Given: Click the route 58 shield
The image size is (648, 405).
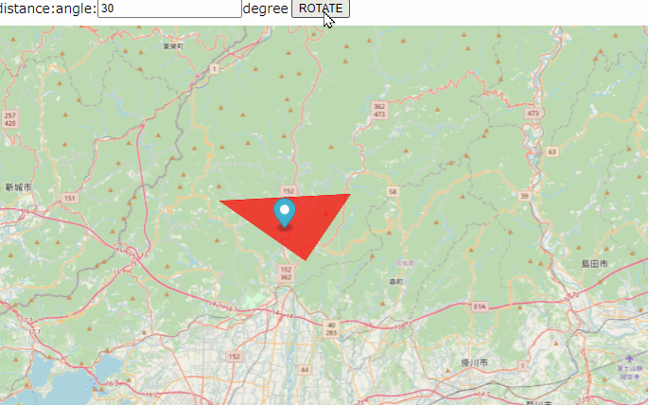Looking at the screenshot, I should click(393, 192).
